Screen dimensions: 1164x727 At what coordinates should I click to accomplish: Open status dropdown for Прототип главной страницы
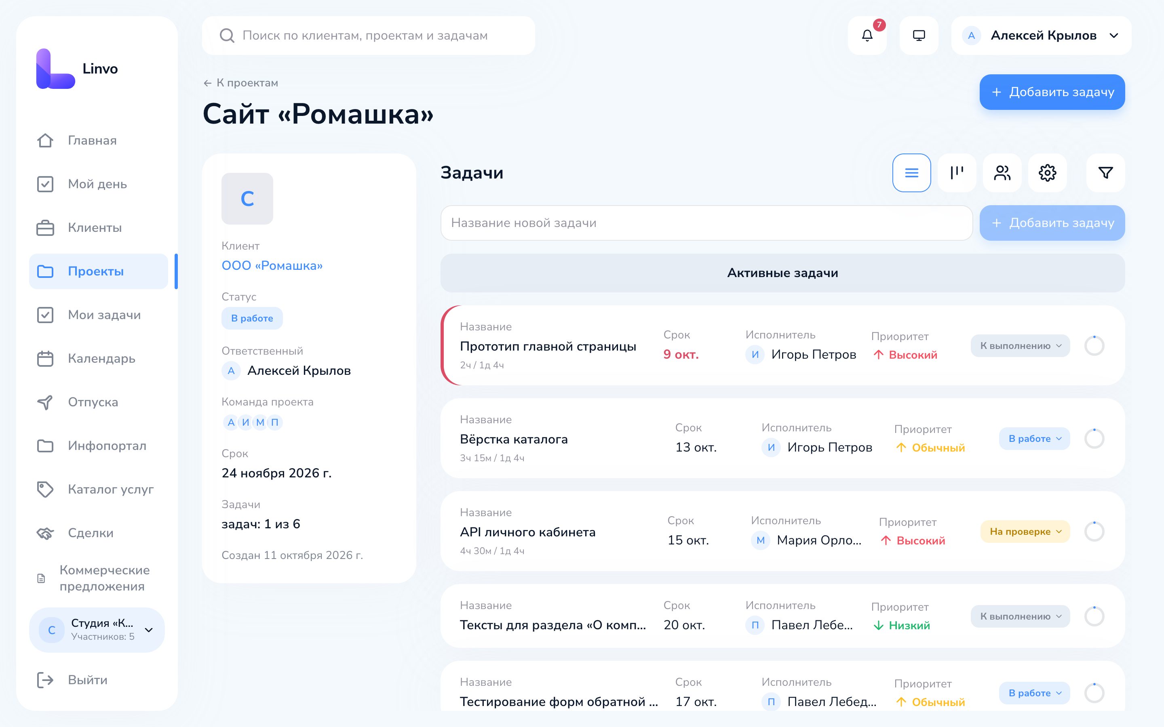[1020, 346]
